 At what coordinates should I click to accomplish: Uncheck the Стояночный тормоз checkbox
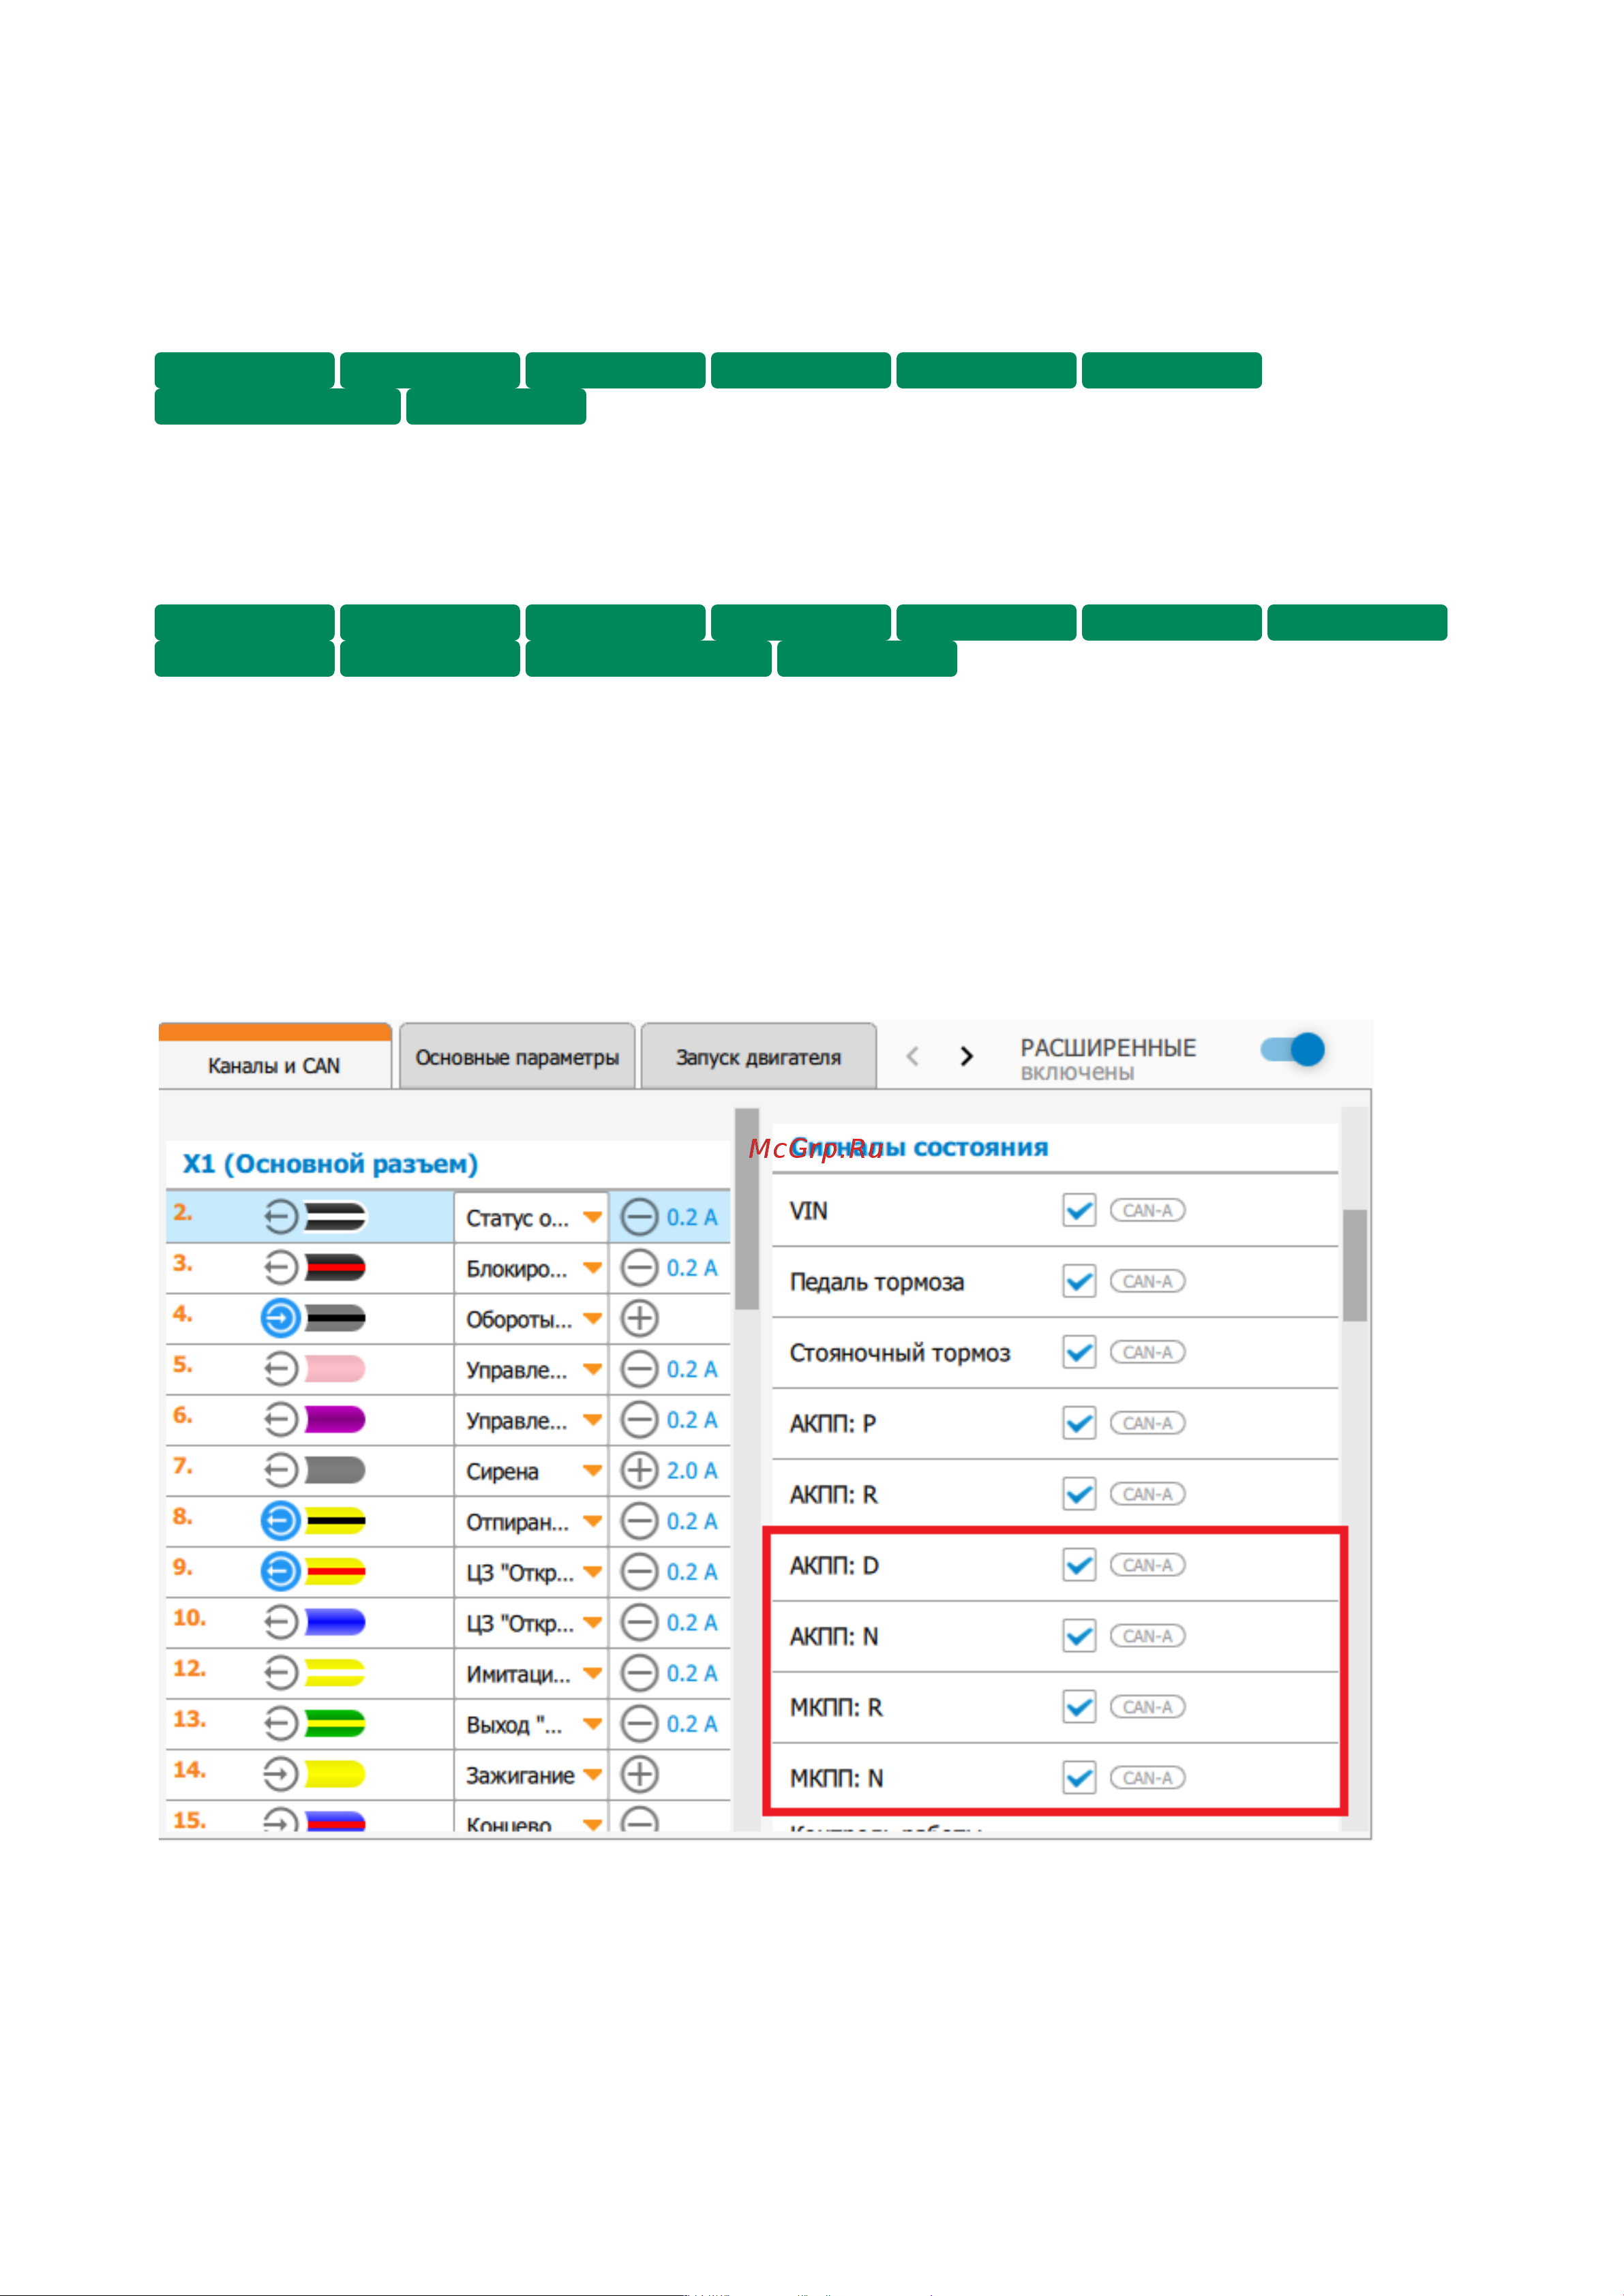pos(1079,1352)
